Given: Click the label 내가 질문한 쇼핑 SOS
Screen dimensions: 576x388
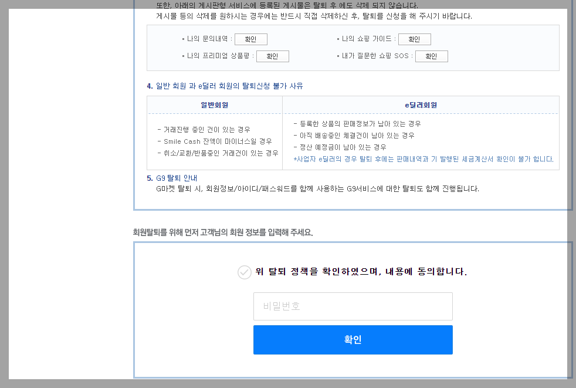Looking at the screenshot, I should pos(375,56).
